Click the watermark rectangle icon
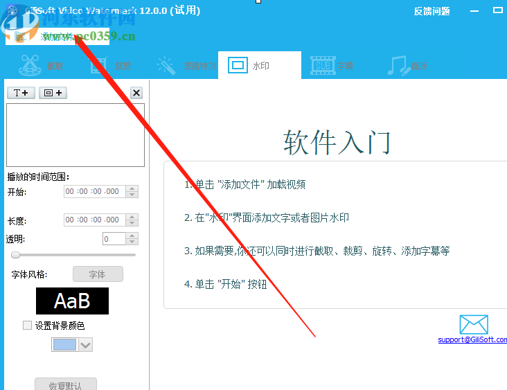The height and width of the screenshot is (390, 507). (238, 65)
